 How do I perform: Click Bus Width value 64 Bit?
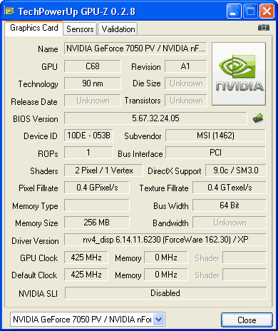click(x=230, y=205)
